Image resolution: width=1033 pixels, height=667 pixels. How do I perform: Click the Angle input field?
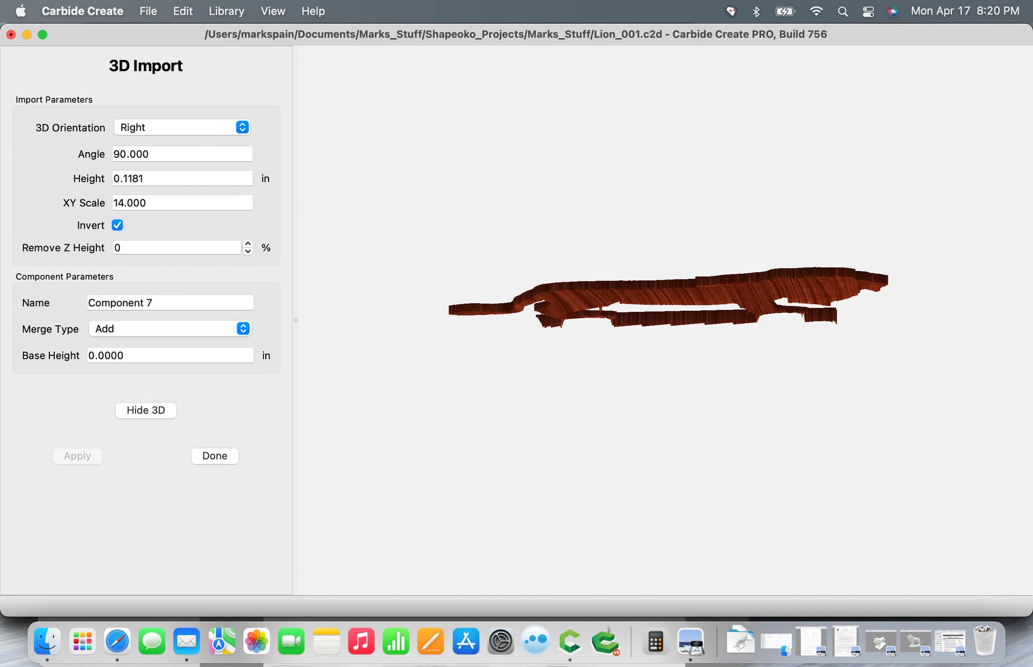(182, 154)
